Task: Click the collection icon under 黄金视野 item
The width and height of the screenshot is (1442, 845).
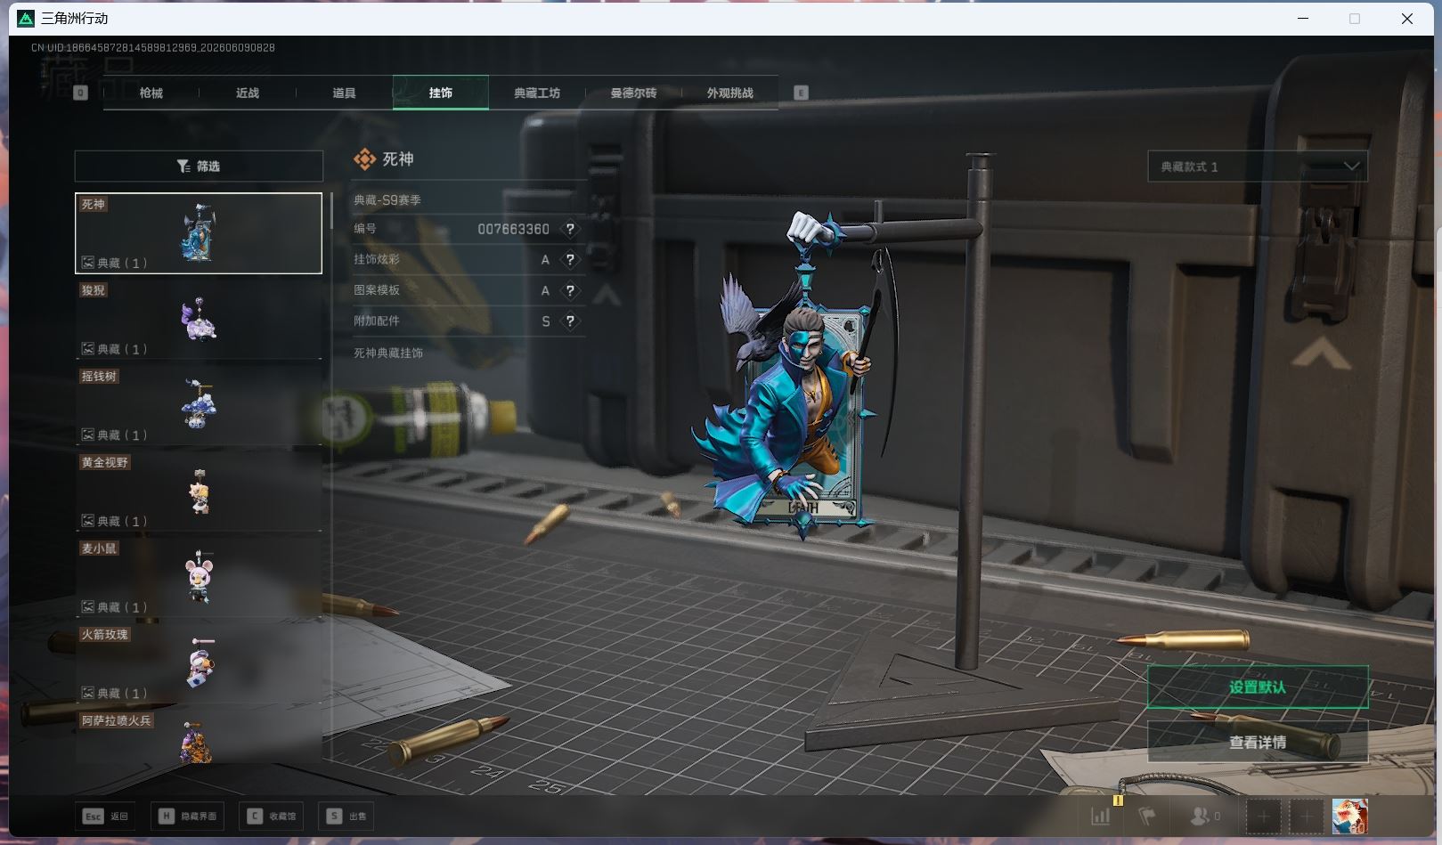Action: coord(88,521)
